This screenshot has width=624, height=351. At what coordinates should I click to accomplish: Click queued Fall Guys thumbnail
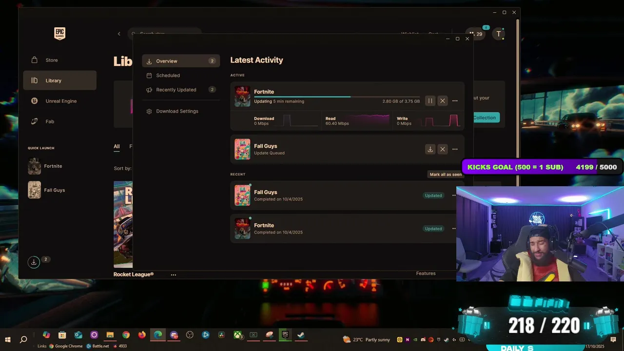(x=242, y=149)
